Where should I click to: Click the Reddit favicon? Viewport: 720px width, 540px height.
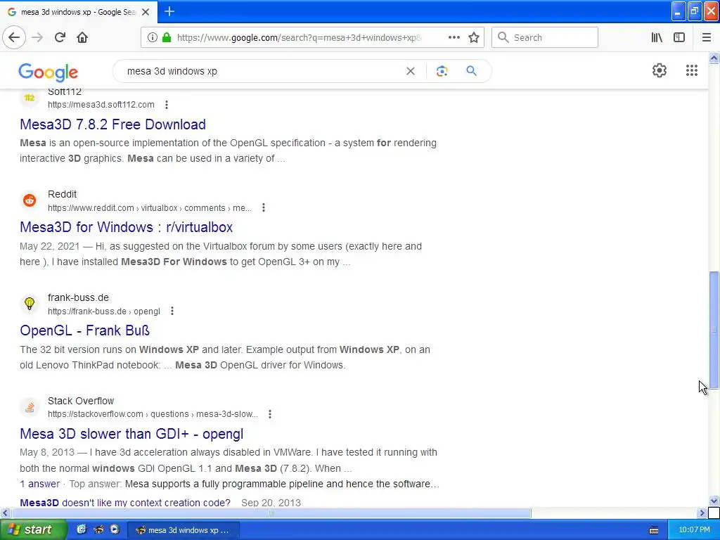[x=30, y=200]
